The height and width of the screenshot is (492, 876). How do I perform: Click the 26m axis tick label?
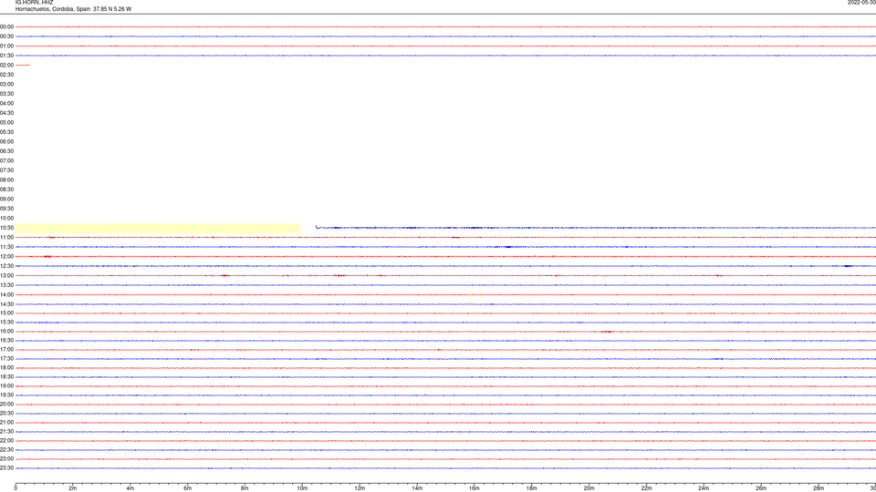[x=761, y=488]
